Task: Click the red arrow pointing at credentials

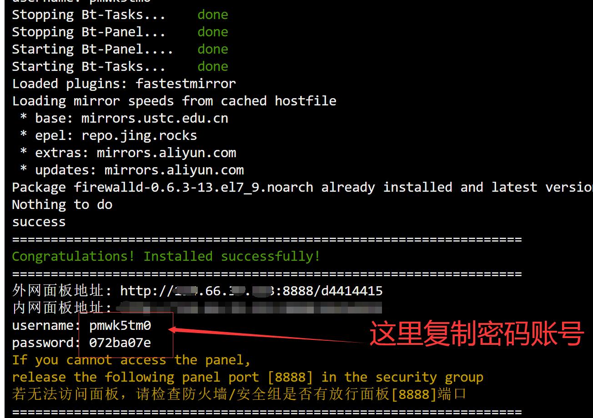Action: point(268,335)
